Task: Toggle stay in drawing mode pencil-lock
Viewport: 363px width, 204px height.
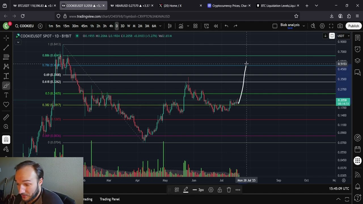Action: 6,149
